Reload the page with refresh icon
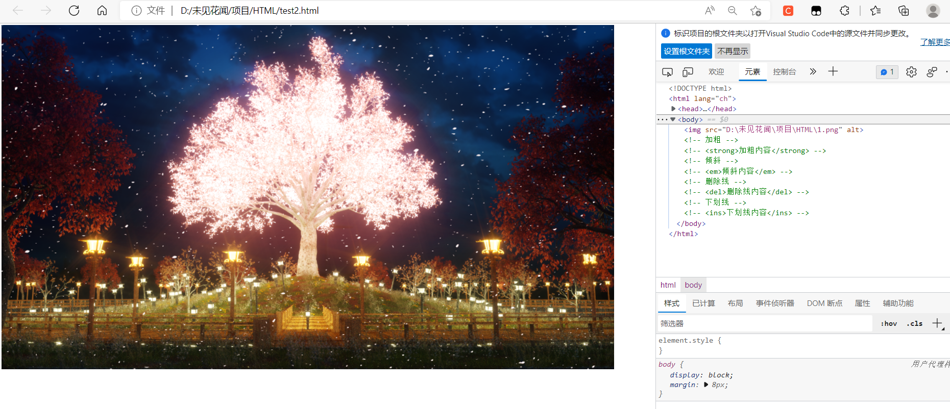Image resolution: width=950 pixels, height=409 pixels. (x=74, y=10)
